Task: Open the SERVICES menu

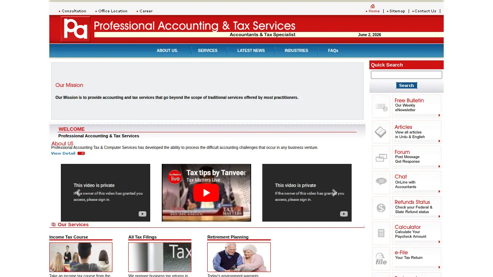Action: (x=208, y=50)
